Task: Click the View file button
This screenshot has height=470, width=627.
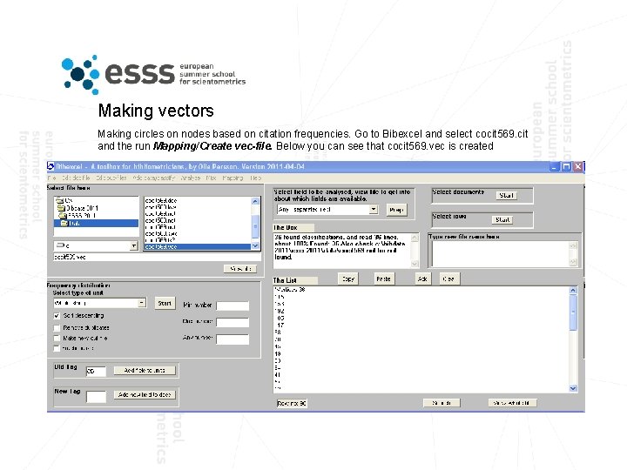Action: [x=240, y=269]
